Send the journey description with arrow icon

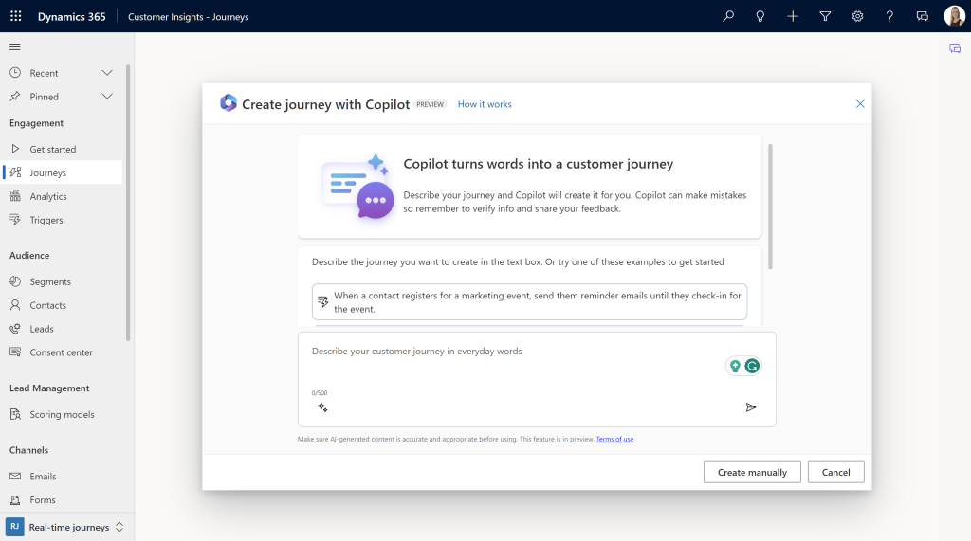[751, 407]
